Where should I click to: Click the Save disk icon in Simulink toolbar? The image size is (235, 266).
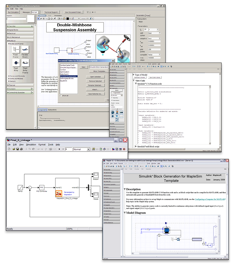pos(18,149)
